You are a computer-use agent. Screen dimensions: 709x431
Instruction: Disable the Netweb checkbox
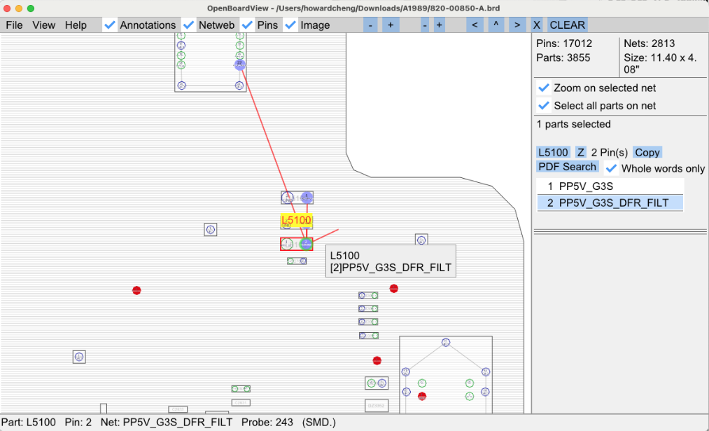pos(188,25)
